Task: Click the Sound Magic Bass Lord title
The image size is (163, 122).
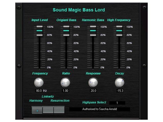Action: tap(79, 10)
